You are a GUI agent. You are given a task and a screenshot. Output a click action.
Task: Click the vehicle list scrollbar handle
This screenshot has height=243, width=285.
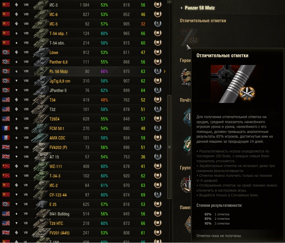click(169, 147)
